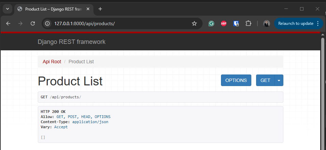Open the Bitwarden shield extension

coord(236,24)
